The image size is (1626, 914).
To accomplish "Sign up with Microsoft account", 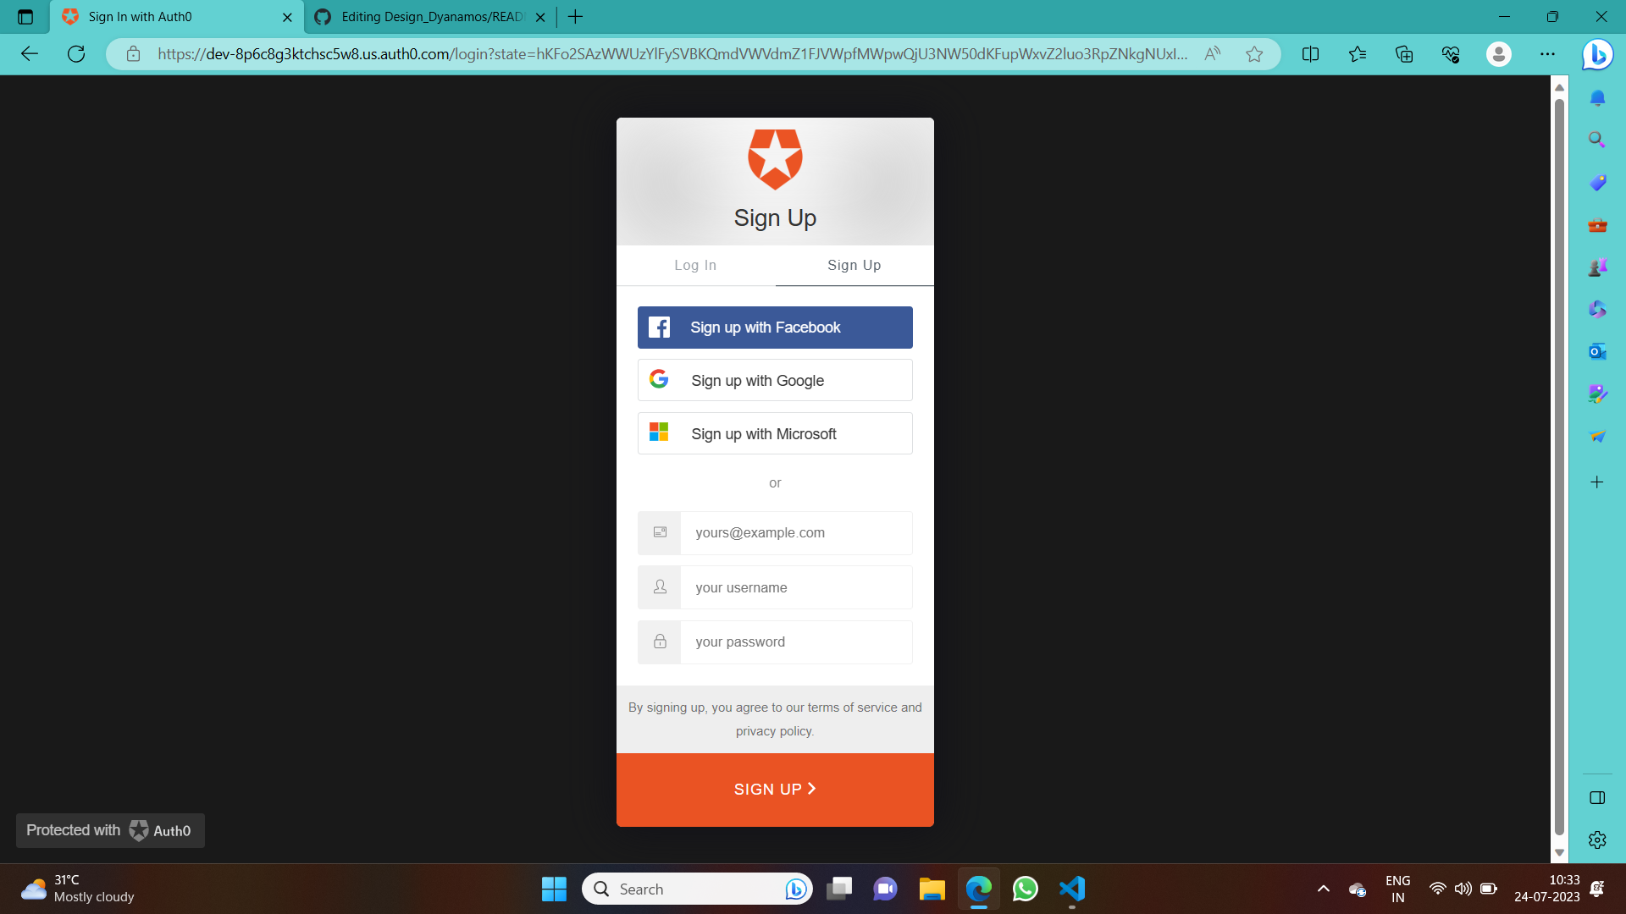I will (774, 434).
